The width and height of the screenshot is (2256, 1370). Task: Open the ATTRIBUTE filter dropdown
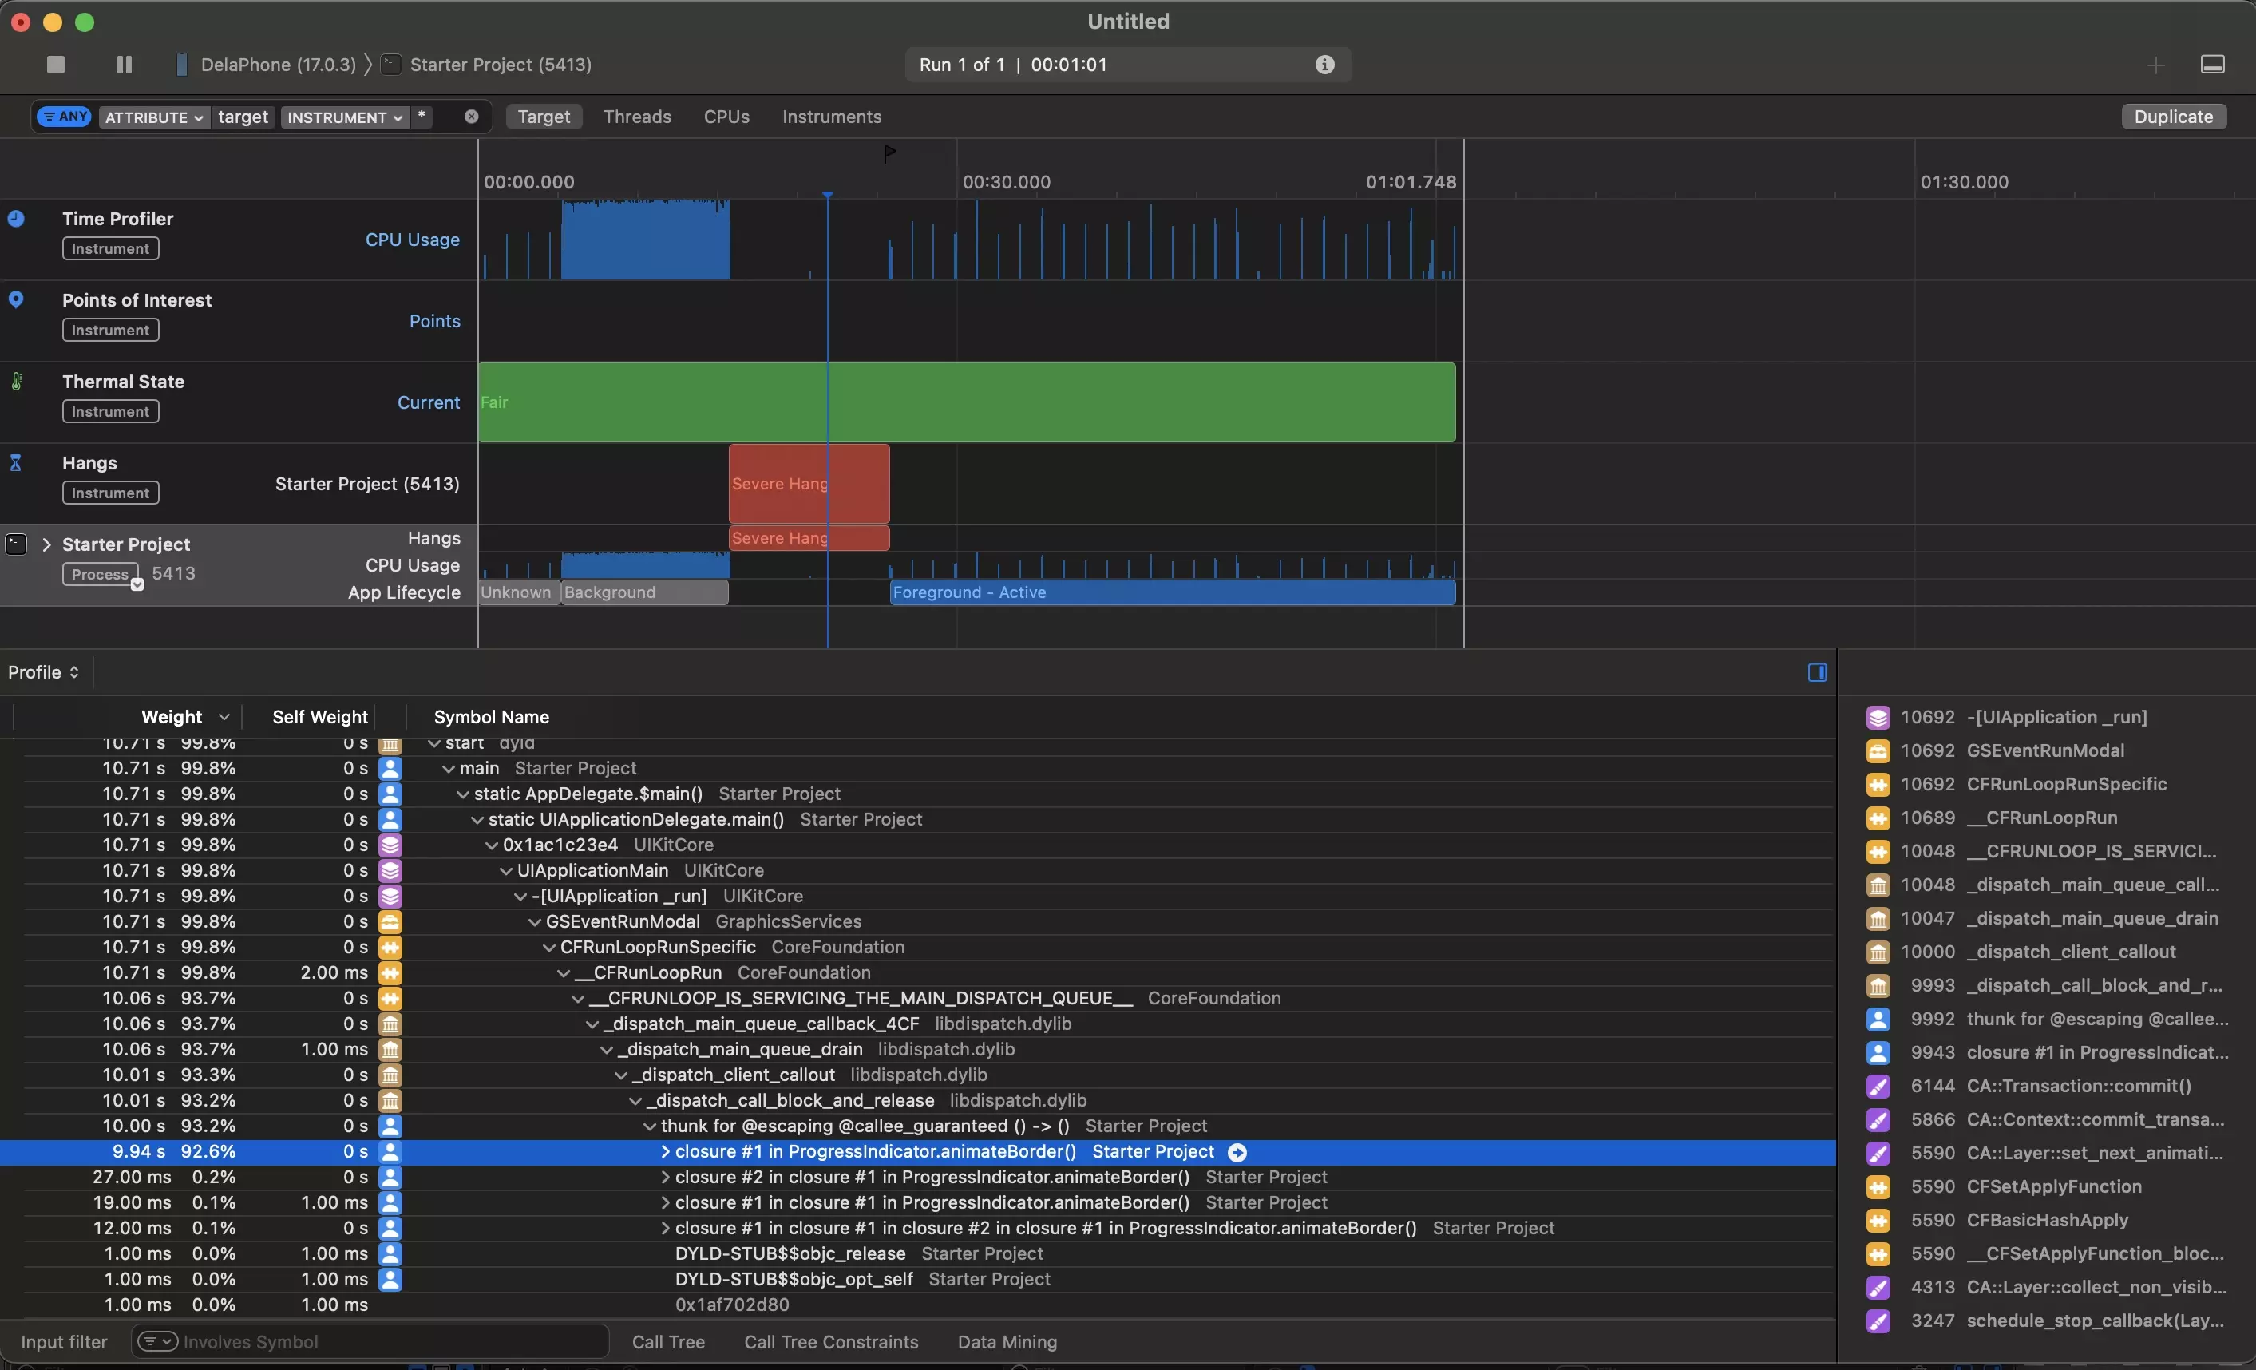154,117
